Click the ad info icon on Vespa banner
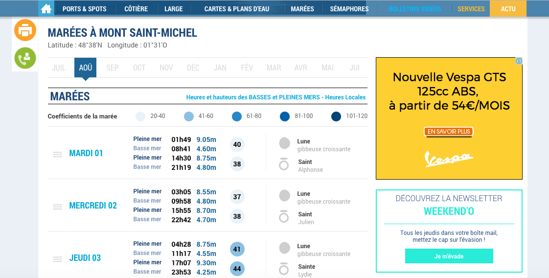The height and width of the screenshot is (278, 549). 519,61
